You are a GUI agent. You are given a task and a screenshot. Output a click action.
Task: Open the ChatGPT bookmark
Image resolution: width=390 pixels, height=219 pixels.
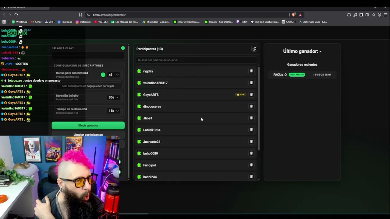289,22
